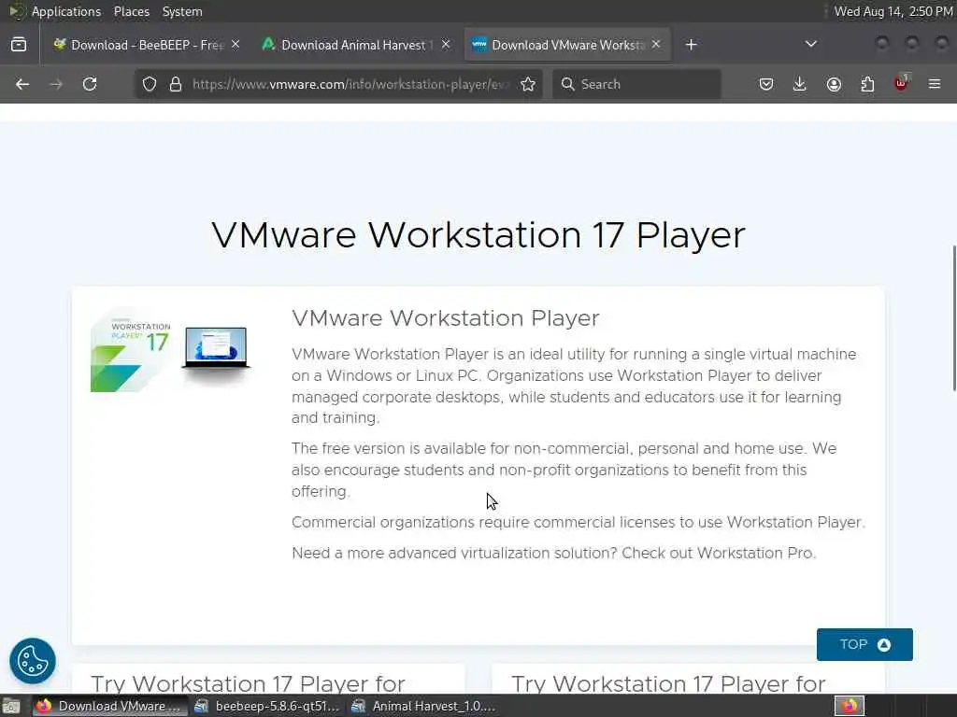Close the VMware Workstation tab

[656, 45]
